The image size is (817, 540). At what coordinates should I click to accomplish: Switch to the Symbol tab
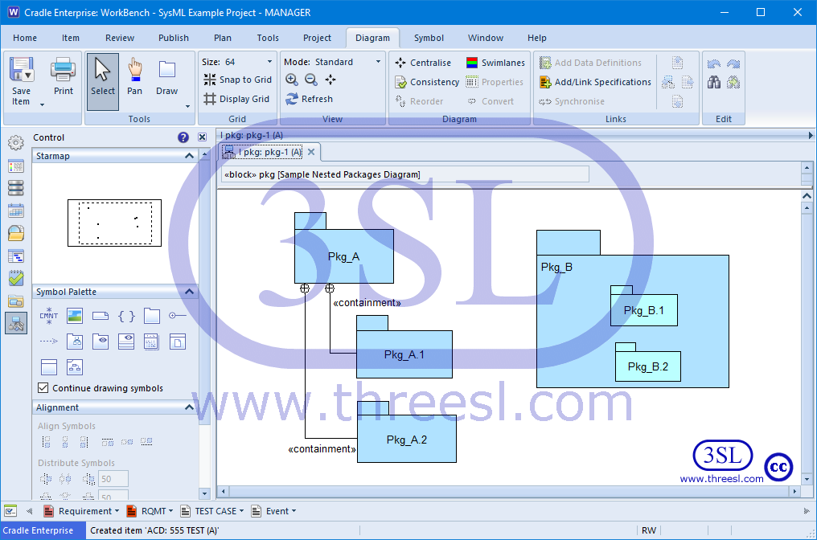429,38
